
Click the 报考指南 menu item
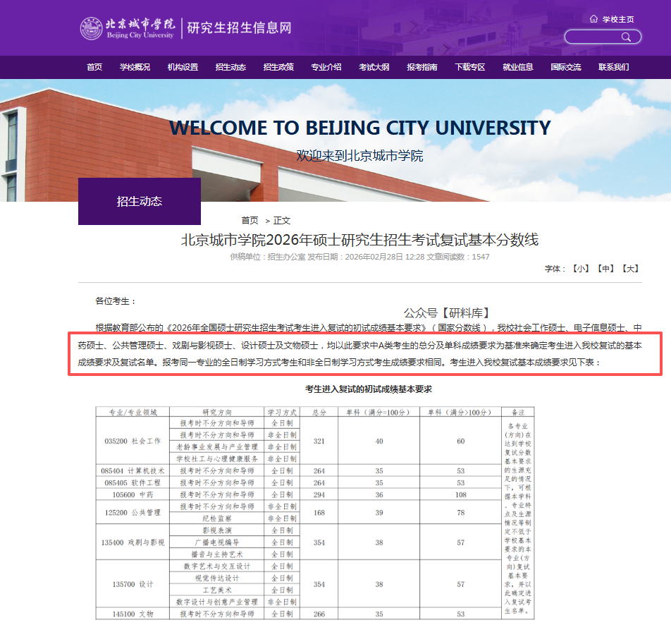422,67
